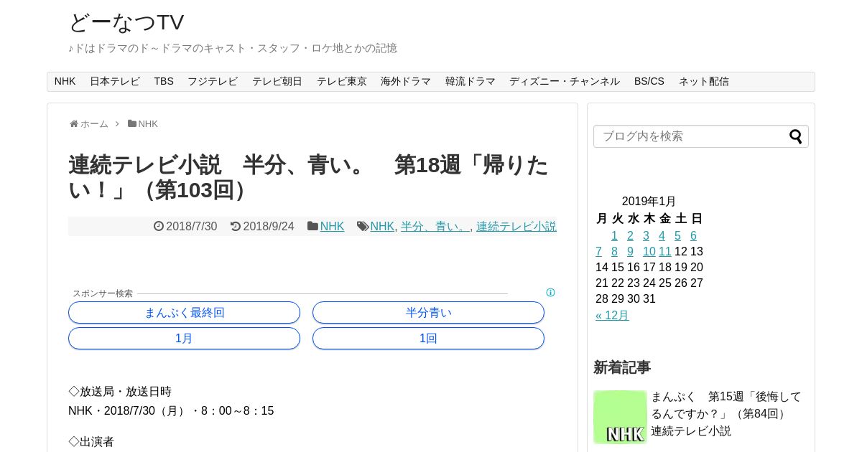This screenshot has width=862, height=452.
Task: Click the 1月 sponsor search button
Action: click(x=184, y=339)
